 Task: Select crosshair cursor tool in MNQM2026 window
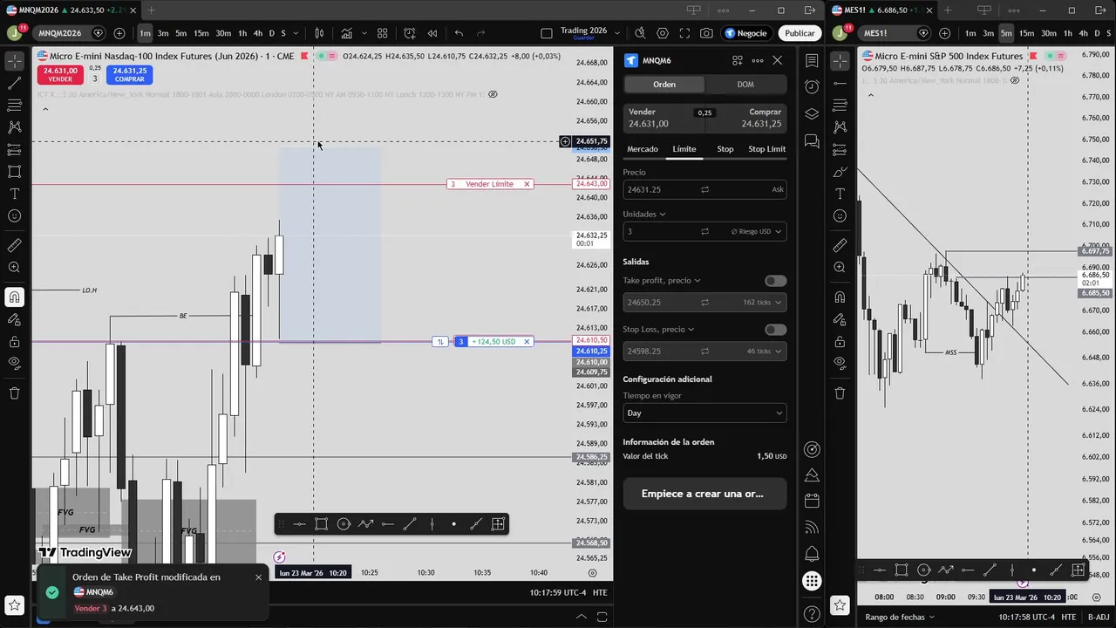tap(14, 62)
